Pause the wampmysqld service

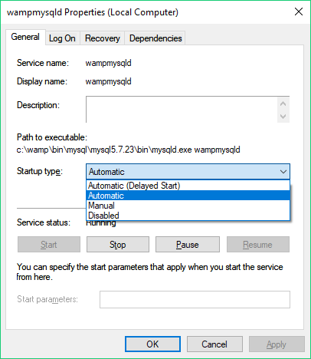[188, 245]
